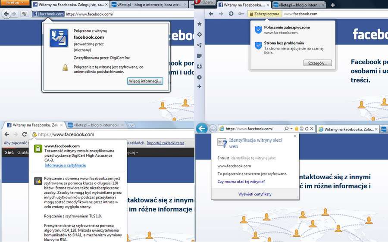Click the tab groups icon in Firefox toolbar
The height and width of the screenshot is (242, 388).
(x=24, y=14)
